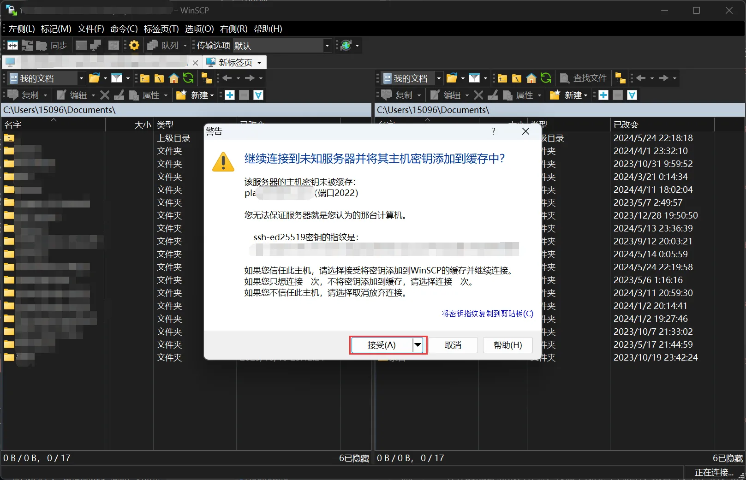Click the globe refresh icon in toolbar
Viewport: 746px width, 480px height.
[346, 45]
